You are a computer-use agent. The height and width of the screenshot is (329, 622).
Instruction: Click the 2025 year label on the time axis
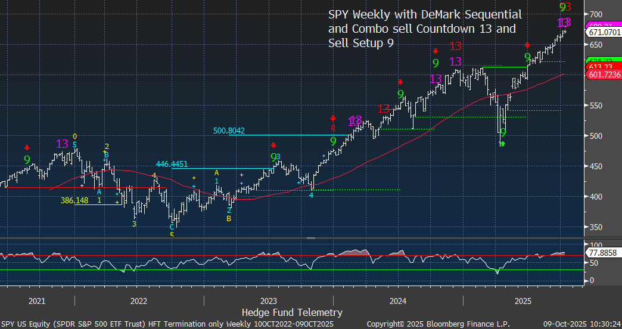[523, 302]
